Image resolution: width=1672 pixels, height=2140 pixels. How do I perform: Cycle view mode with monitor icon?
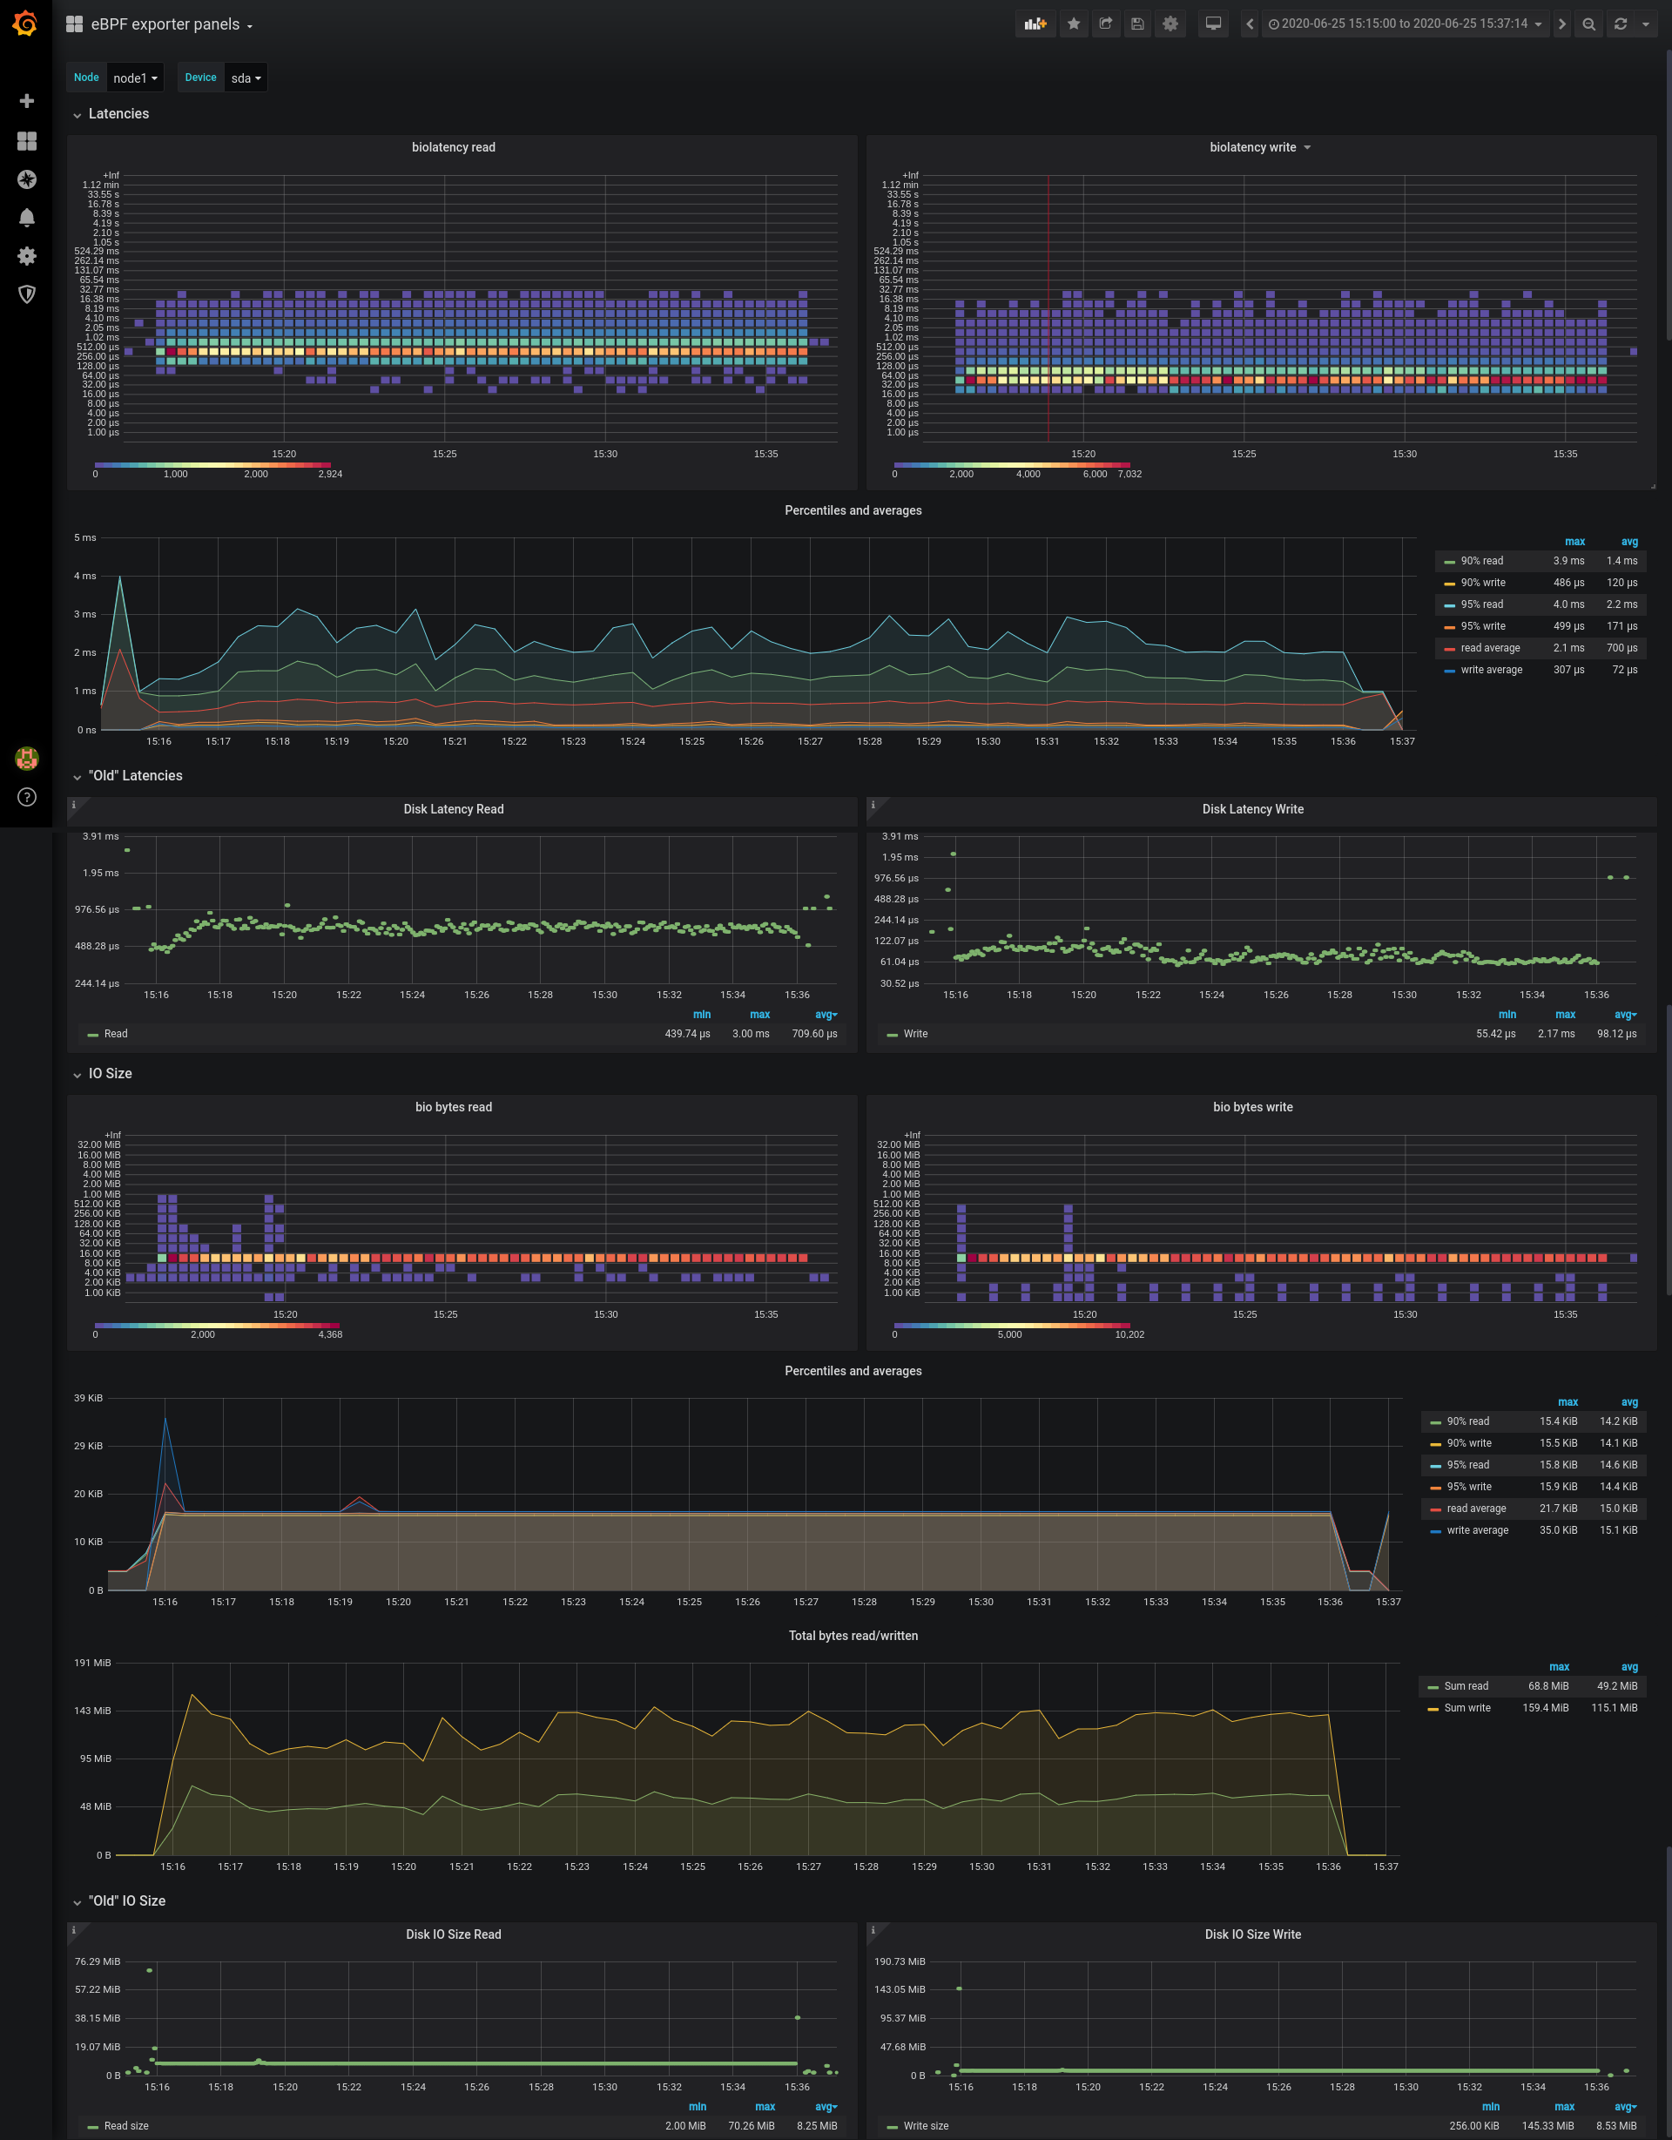click(x=1212, y=24)
